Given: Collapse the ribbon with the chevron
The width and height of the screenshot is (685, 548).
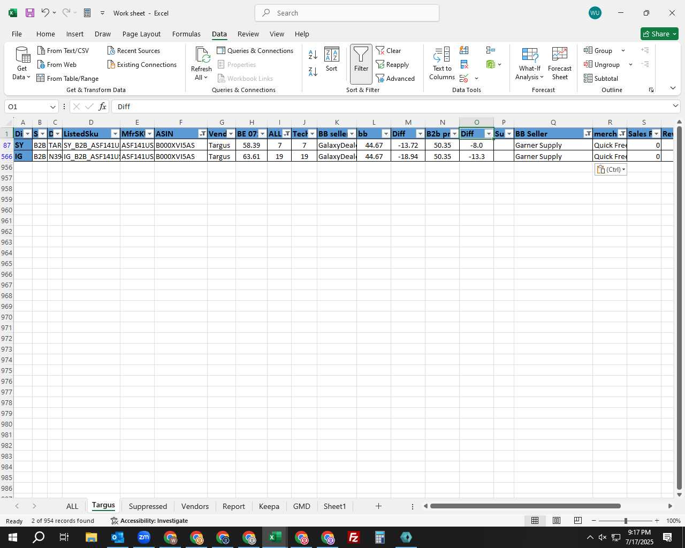Looking at the screenshot, I should 673,88.
